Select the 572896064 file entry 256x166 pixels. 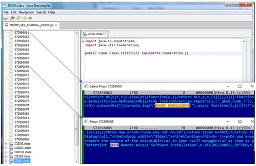click(x=22, y=45)
